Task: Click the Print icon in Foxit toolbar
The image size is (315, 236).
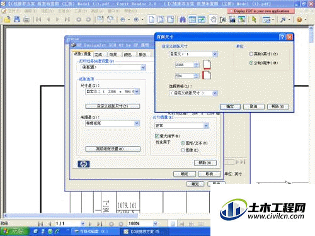Action: click(x=26, y=20)
